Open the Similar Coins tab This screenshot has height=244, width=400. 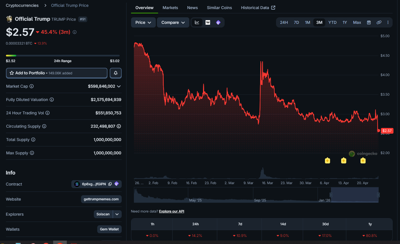(219, 8)
